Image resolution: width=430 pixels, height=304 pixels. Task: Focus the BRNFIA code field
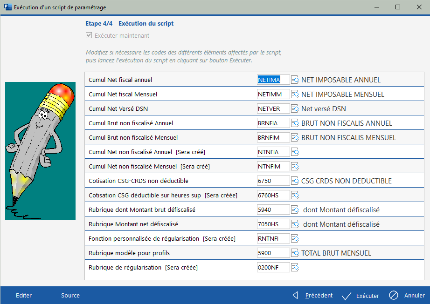(x=273, y=123)
